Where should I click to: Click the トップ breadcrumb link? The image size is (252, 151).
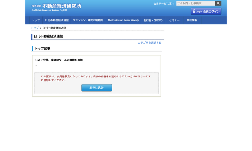pyautogui.click(x=35, y=28)
